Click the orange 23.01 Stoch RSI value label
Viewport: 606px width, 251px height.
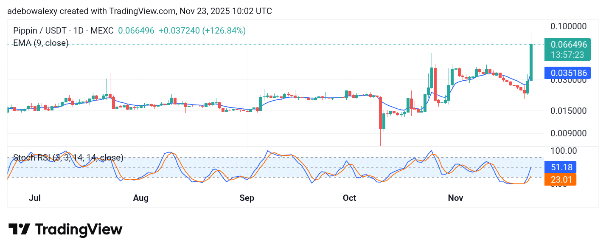pos(561,179)
